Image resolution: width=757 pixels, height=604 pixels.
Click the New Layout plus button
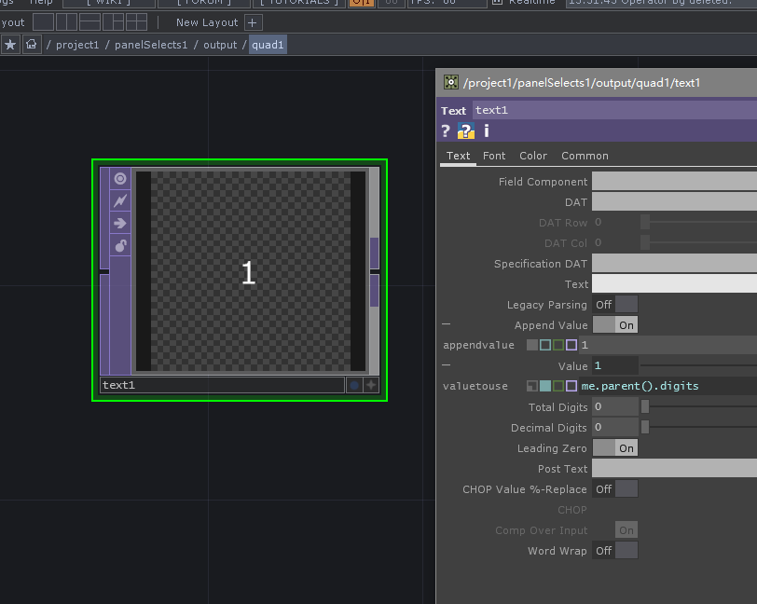click(x=252, y=21)
